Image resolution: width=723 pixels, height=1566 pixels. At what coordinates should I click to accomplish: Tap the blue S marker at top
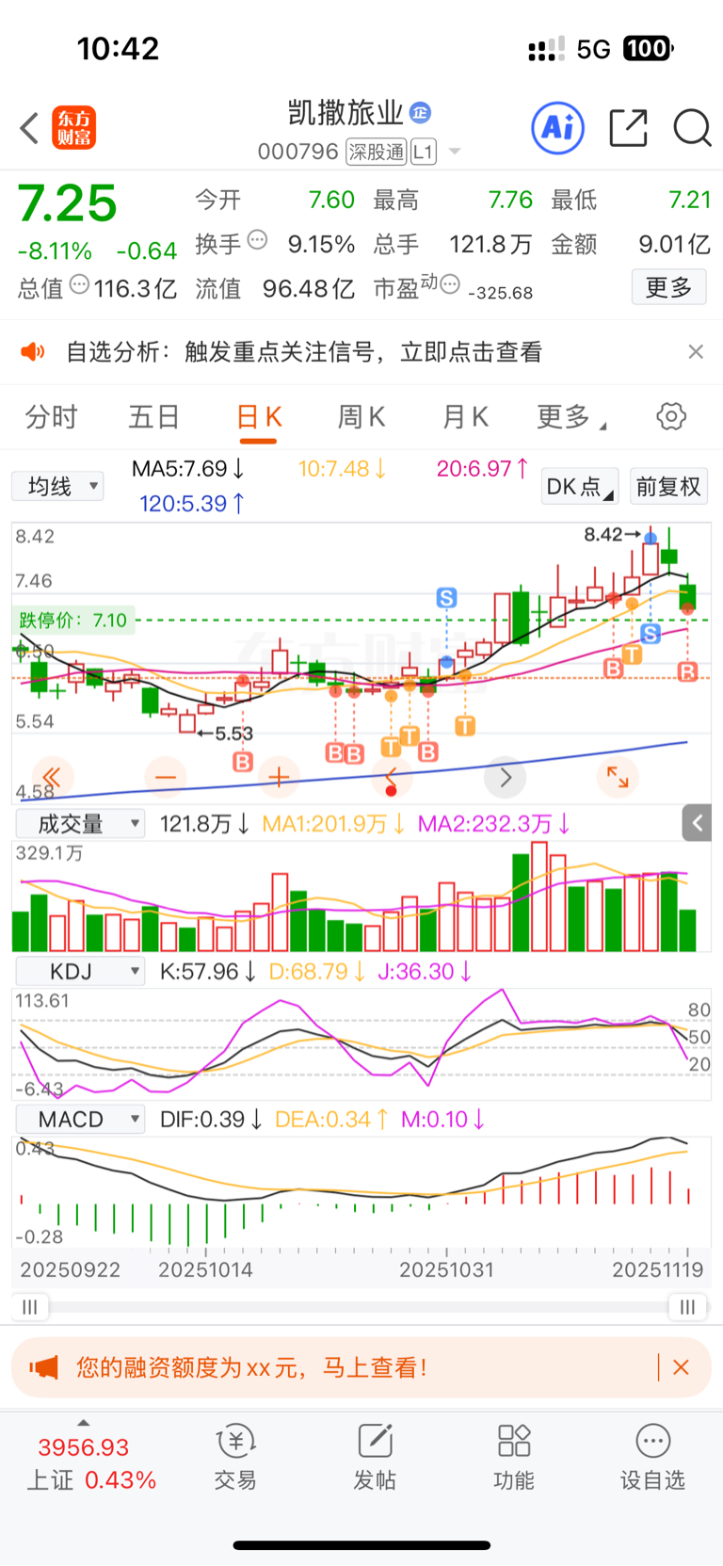point(446,597)
